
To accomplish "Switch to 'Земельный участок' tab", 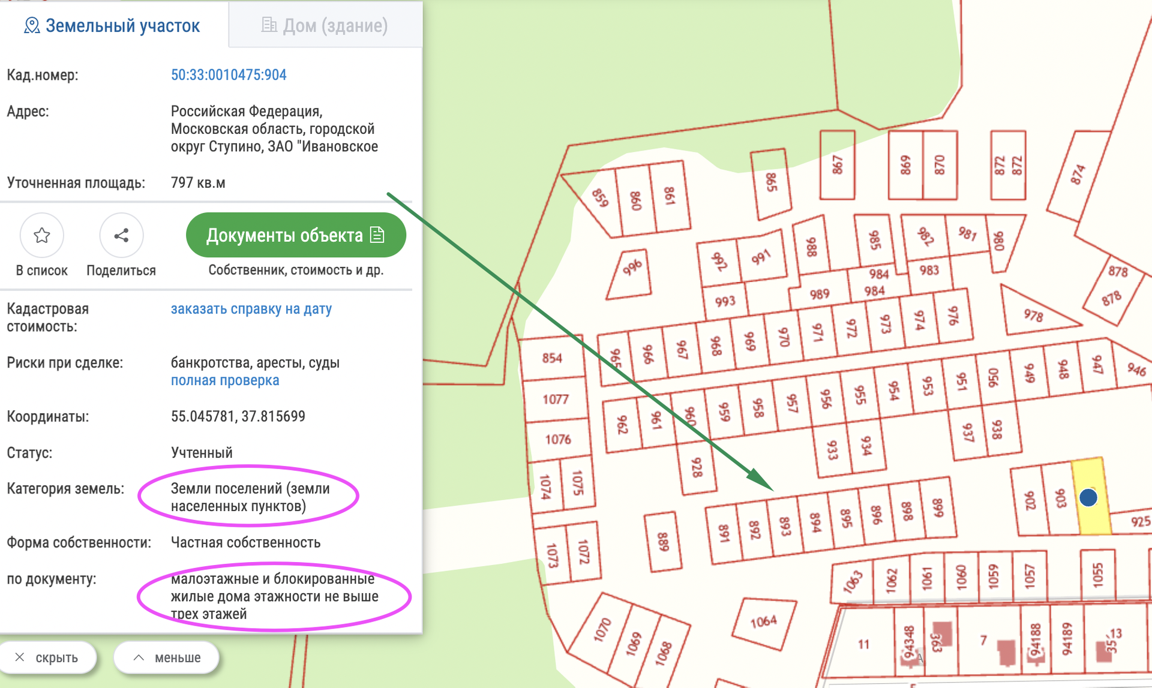I will click(x=113, y=26).
